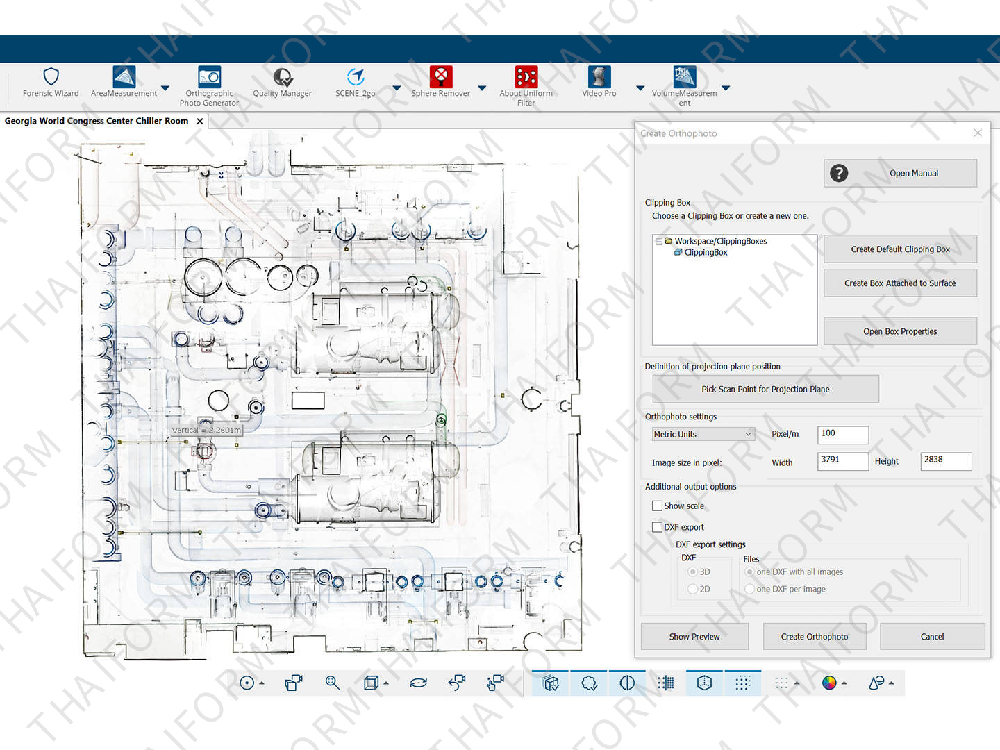Click the magnifier zoom icon in bottom toolbar
Viewport: 1000px width, 750px height.
coord(333,683)
